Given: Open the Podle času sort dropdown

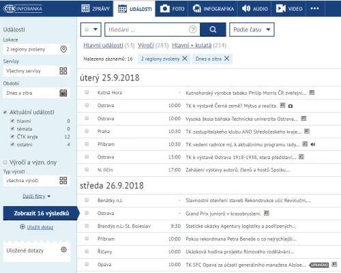Looking at the screenshot, I should point(252,29).
